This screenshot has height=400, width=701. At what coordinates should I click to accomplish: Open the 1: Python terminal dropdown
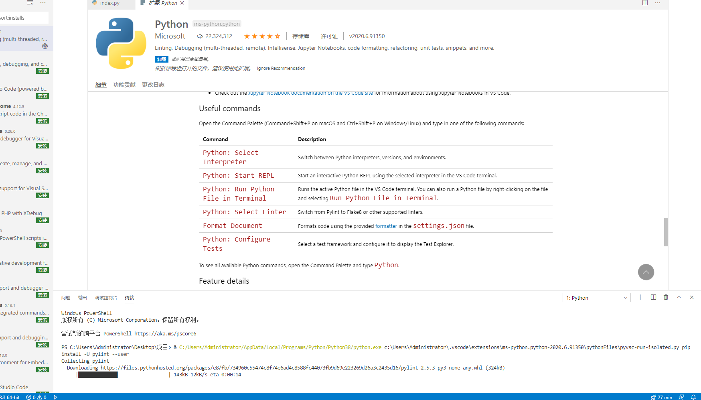point(596,298)
